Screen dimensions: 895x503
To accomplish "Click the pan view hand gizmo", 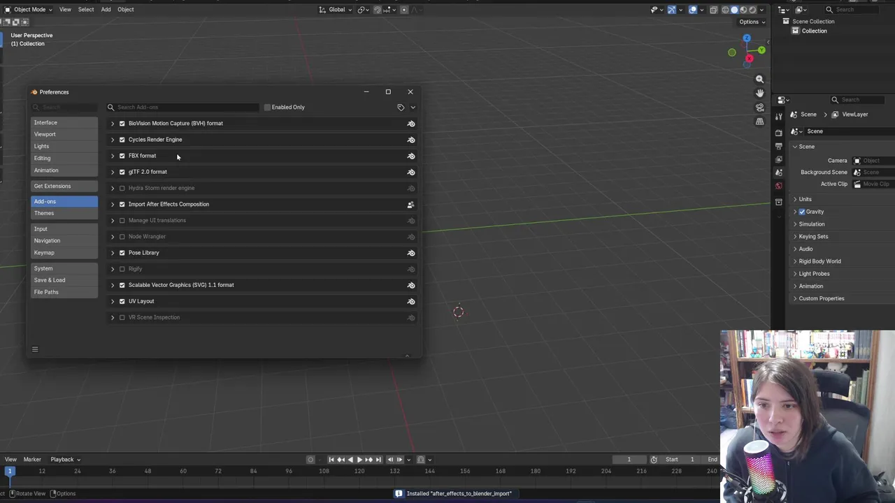I will [760, 93].
